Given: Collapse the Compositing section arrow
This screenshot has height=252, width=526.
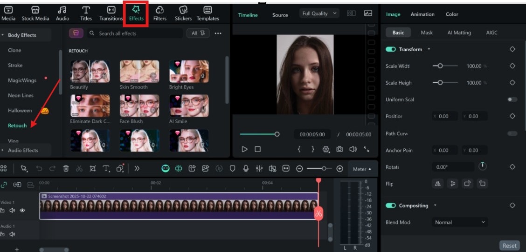Looking at the screenshot, I should click(x=435, y=206).
